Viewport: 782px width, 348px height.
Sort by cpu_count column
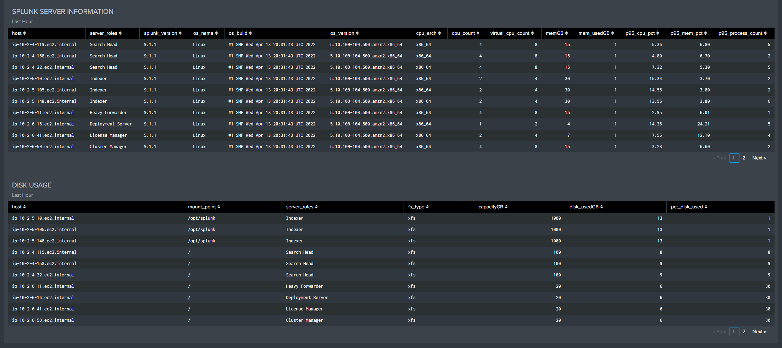click(x=465, y=33)
